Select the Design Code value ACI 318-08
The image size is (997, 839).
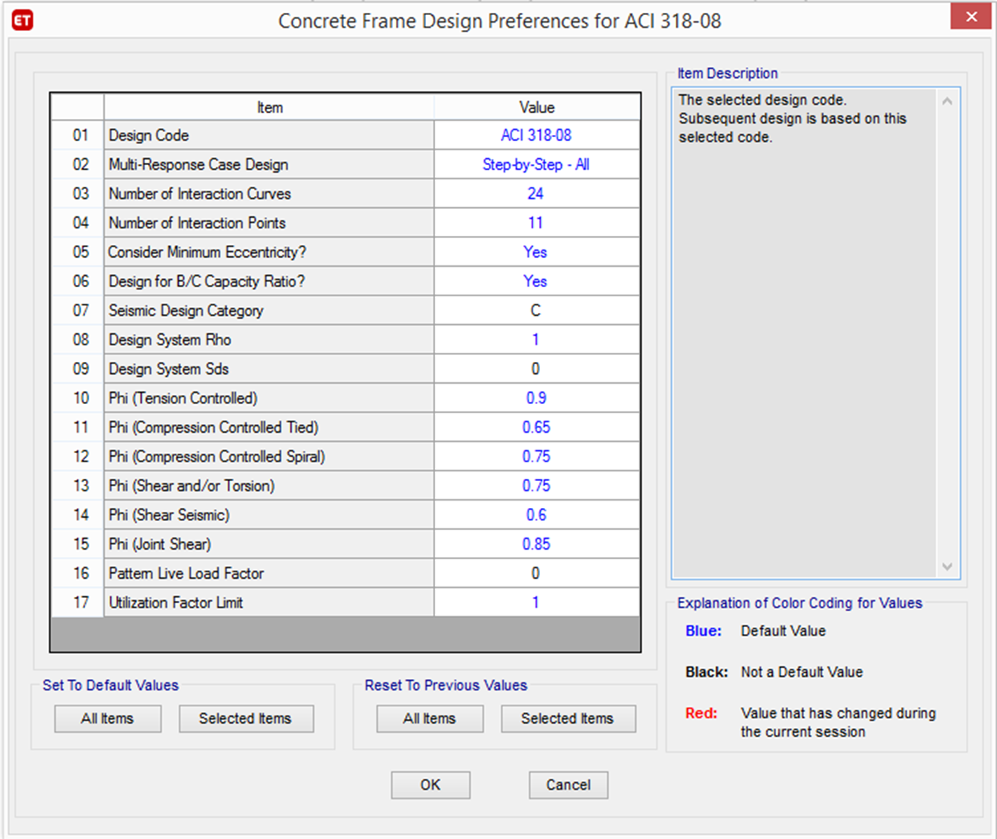(536, 136)
